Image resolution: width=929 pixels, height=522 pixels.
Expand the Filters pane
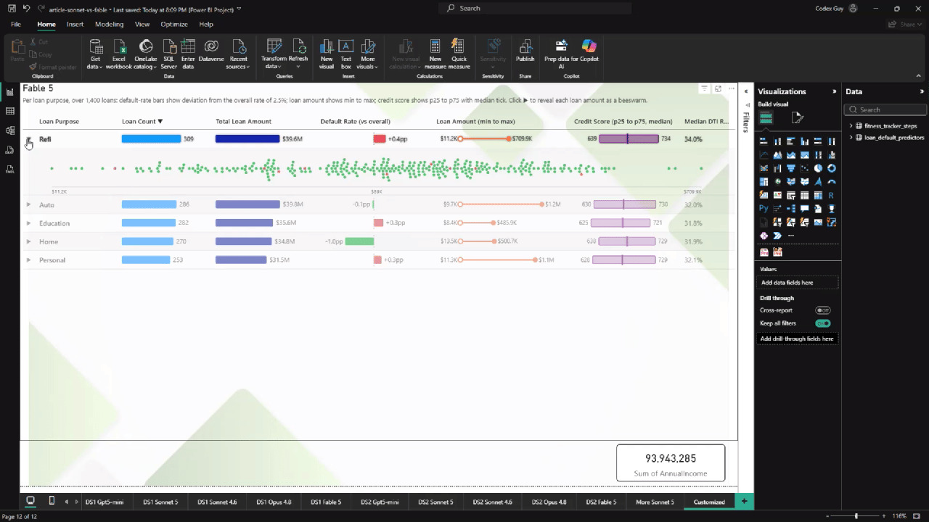[746, 91]
